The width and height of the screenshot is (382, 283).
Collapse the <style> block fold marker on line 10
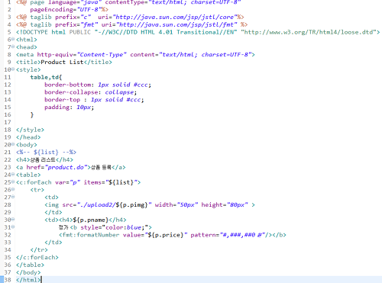[13, 69]
